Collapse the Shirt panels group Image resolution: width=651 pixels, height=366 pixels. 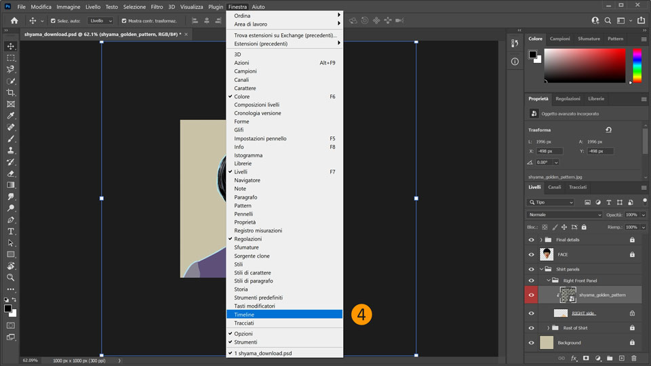[541, 269]
